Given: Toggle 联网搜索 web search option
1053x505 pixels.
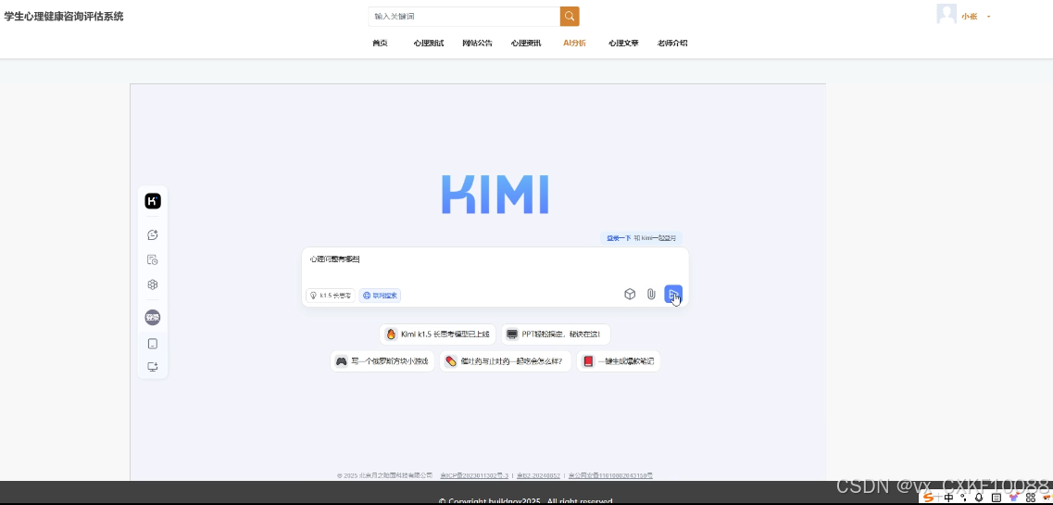Looking at the screenshot, I should point(380,296).
